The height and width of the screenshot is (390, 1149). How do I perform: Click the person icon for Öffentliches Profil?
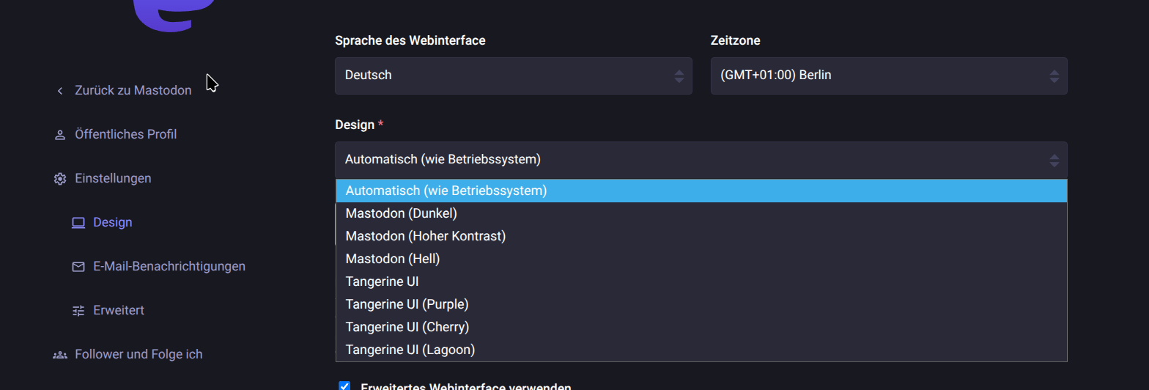[x=60, y=135]
